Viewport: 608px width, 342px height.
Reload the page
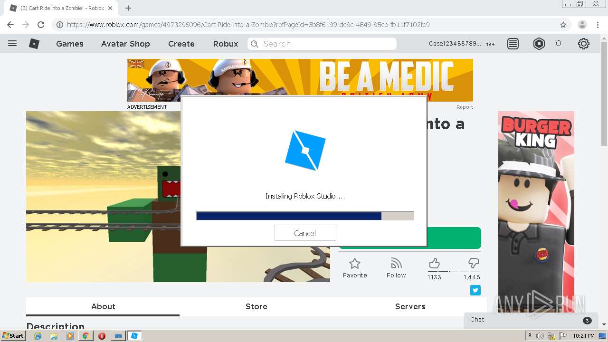(x=41, y=25)
